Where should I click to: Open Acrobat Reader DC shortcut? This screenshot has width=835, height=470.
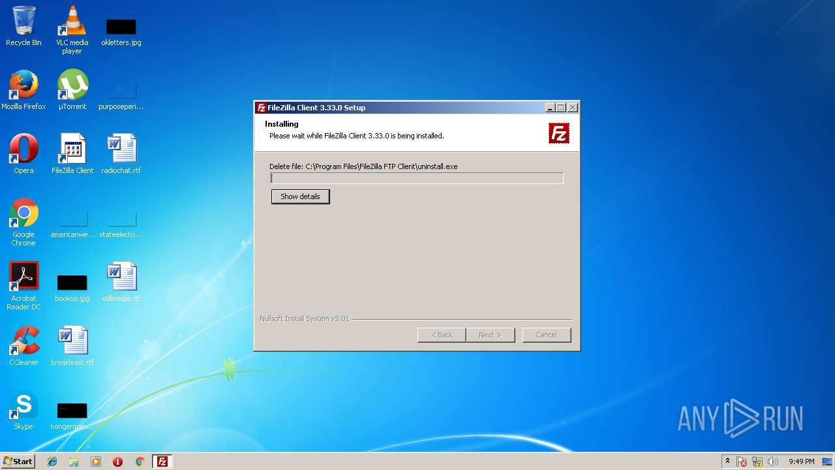(x=23, y=286)
